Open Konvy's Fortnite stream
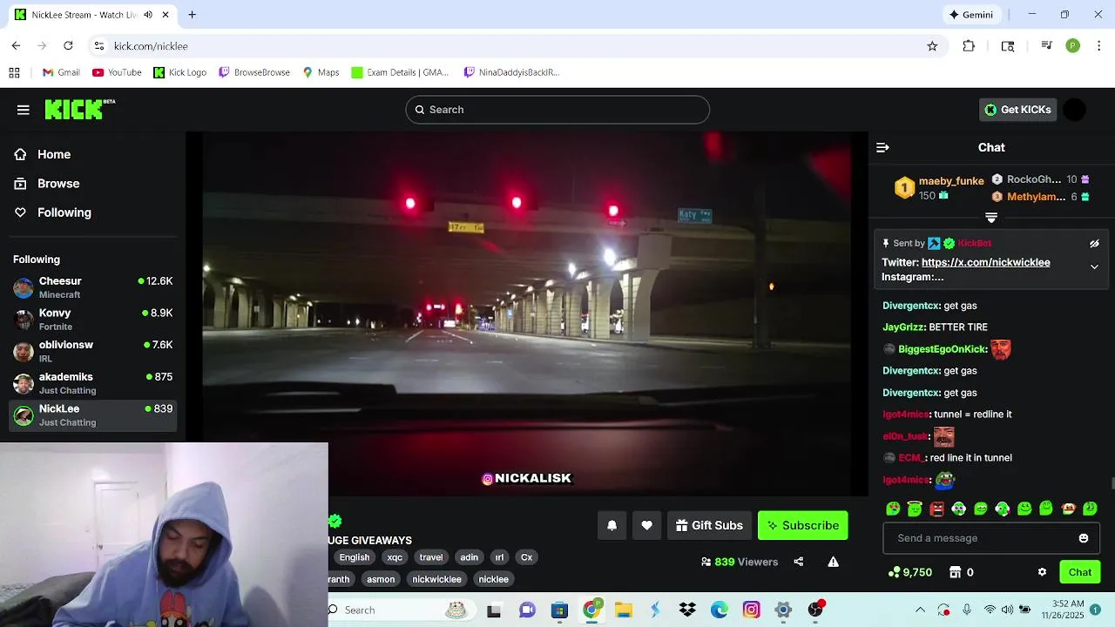Image resolution: width=1115 pixels, height=627 pixels. (x=92, y=320)
